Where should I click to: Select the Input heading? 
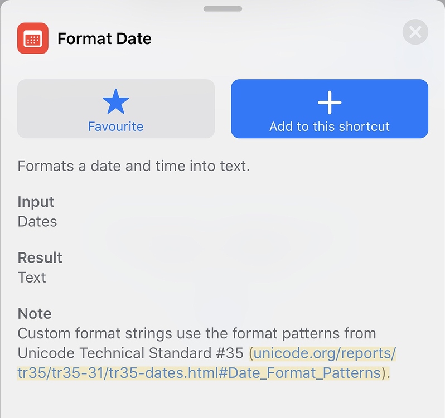[36, 202]
